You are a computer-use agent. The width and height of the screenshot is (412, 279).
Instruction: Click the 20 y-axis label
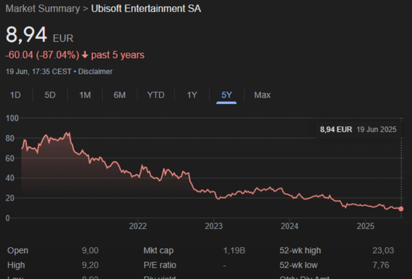pos(10,198)
